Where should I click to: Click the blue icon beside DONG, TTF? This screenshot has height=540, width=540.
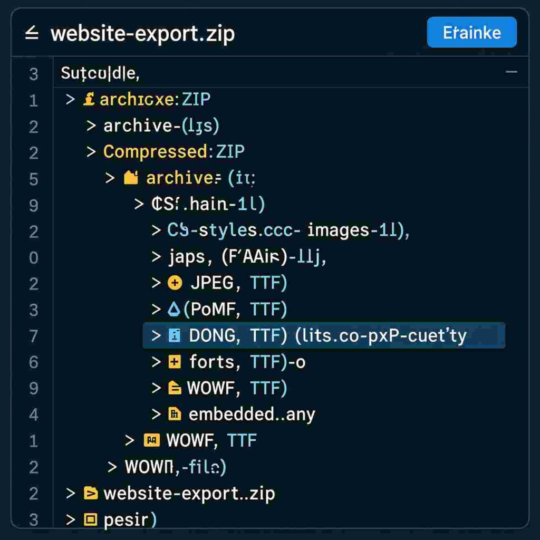click(x=174, y=335)
